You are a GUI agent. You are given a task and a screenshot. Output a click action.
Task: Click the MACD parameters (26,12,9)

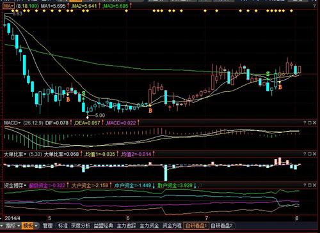(33, 123)
